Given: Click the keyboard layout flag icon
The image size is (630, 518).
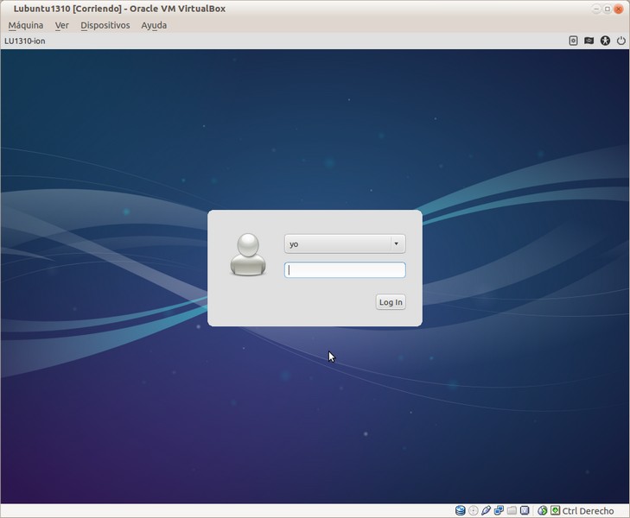Looking at the screenshot, I should (x=589, y=41).
